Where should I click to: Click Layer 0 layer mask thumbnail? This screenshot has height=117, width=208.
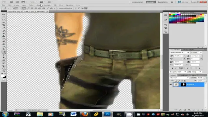coord(183,84)
